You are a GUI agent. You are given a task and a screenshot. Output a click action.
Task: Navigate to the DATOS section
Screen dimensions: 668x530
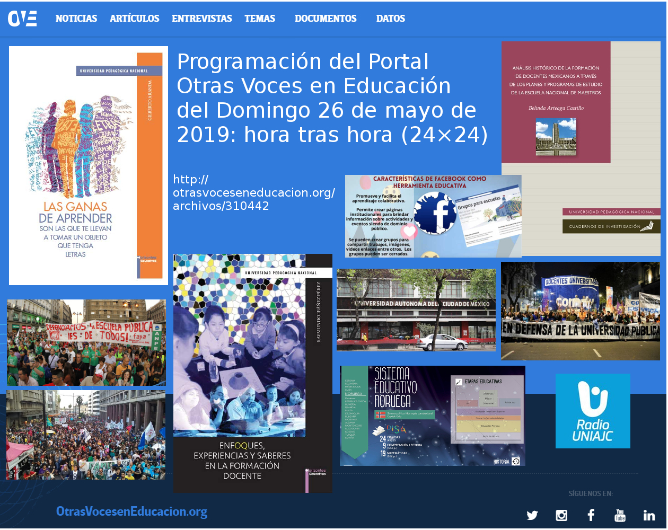coord(391,19)
